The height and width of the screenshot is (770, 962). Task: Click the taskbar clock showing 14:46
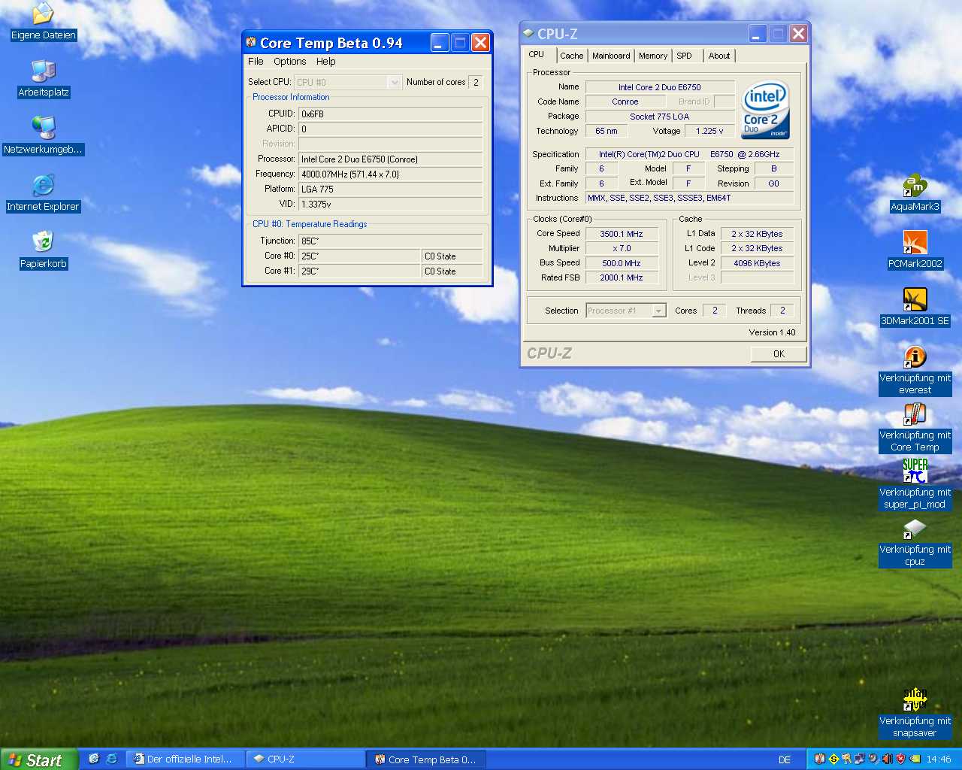pyautogui.click(x=938, y=759)
